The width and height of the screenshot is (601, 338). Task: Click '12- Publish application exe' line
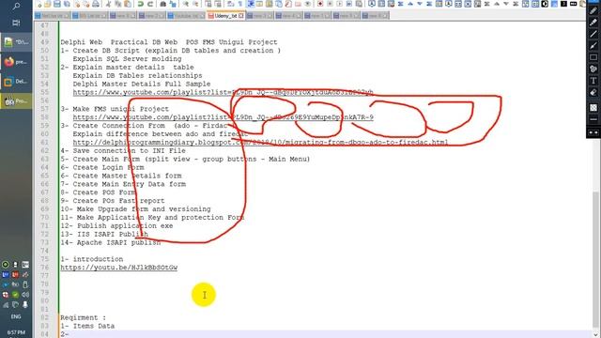click(116, 225)
